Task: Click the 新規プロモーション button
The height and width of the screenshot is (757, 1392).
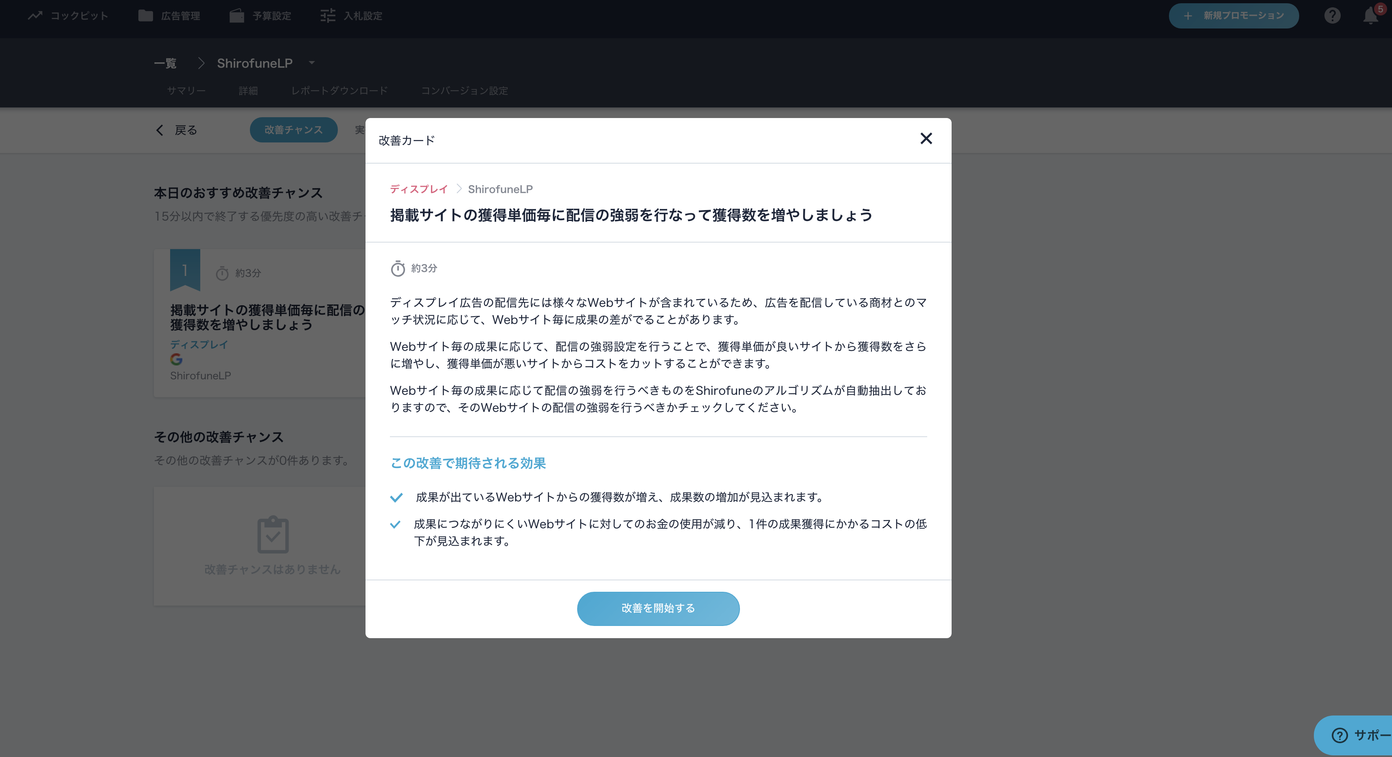Action: tap(1234, 16)
